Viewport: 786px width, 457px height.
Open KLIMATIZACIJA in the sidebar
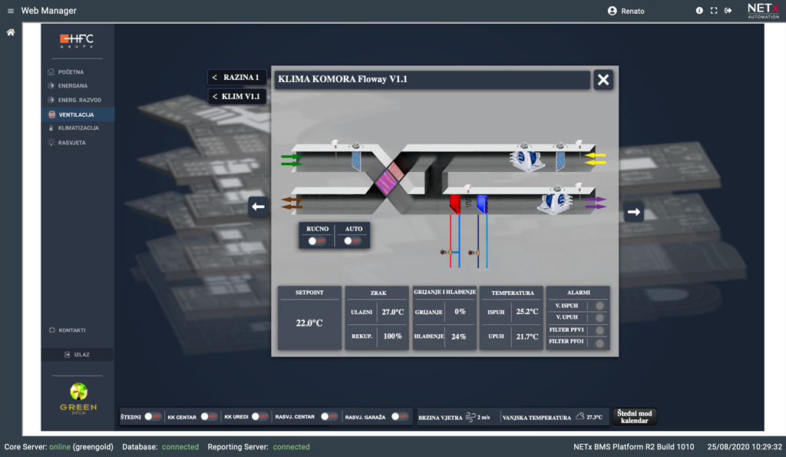click(78, 128)
